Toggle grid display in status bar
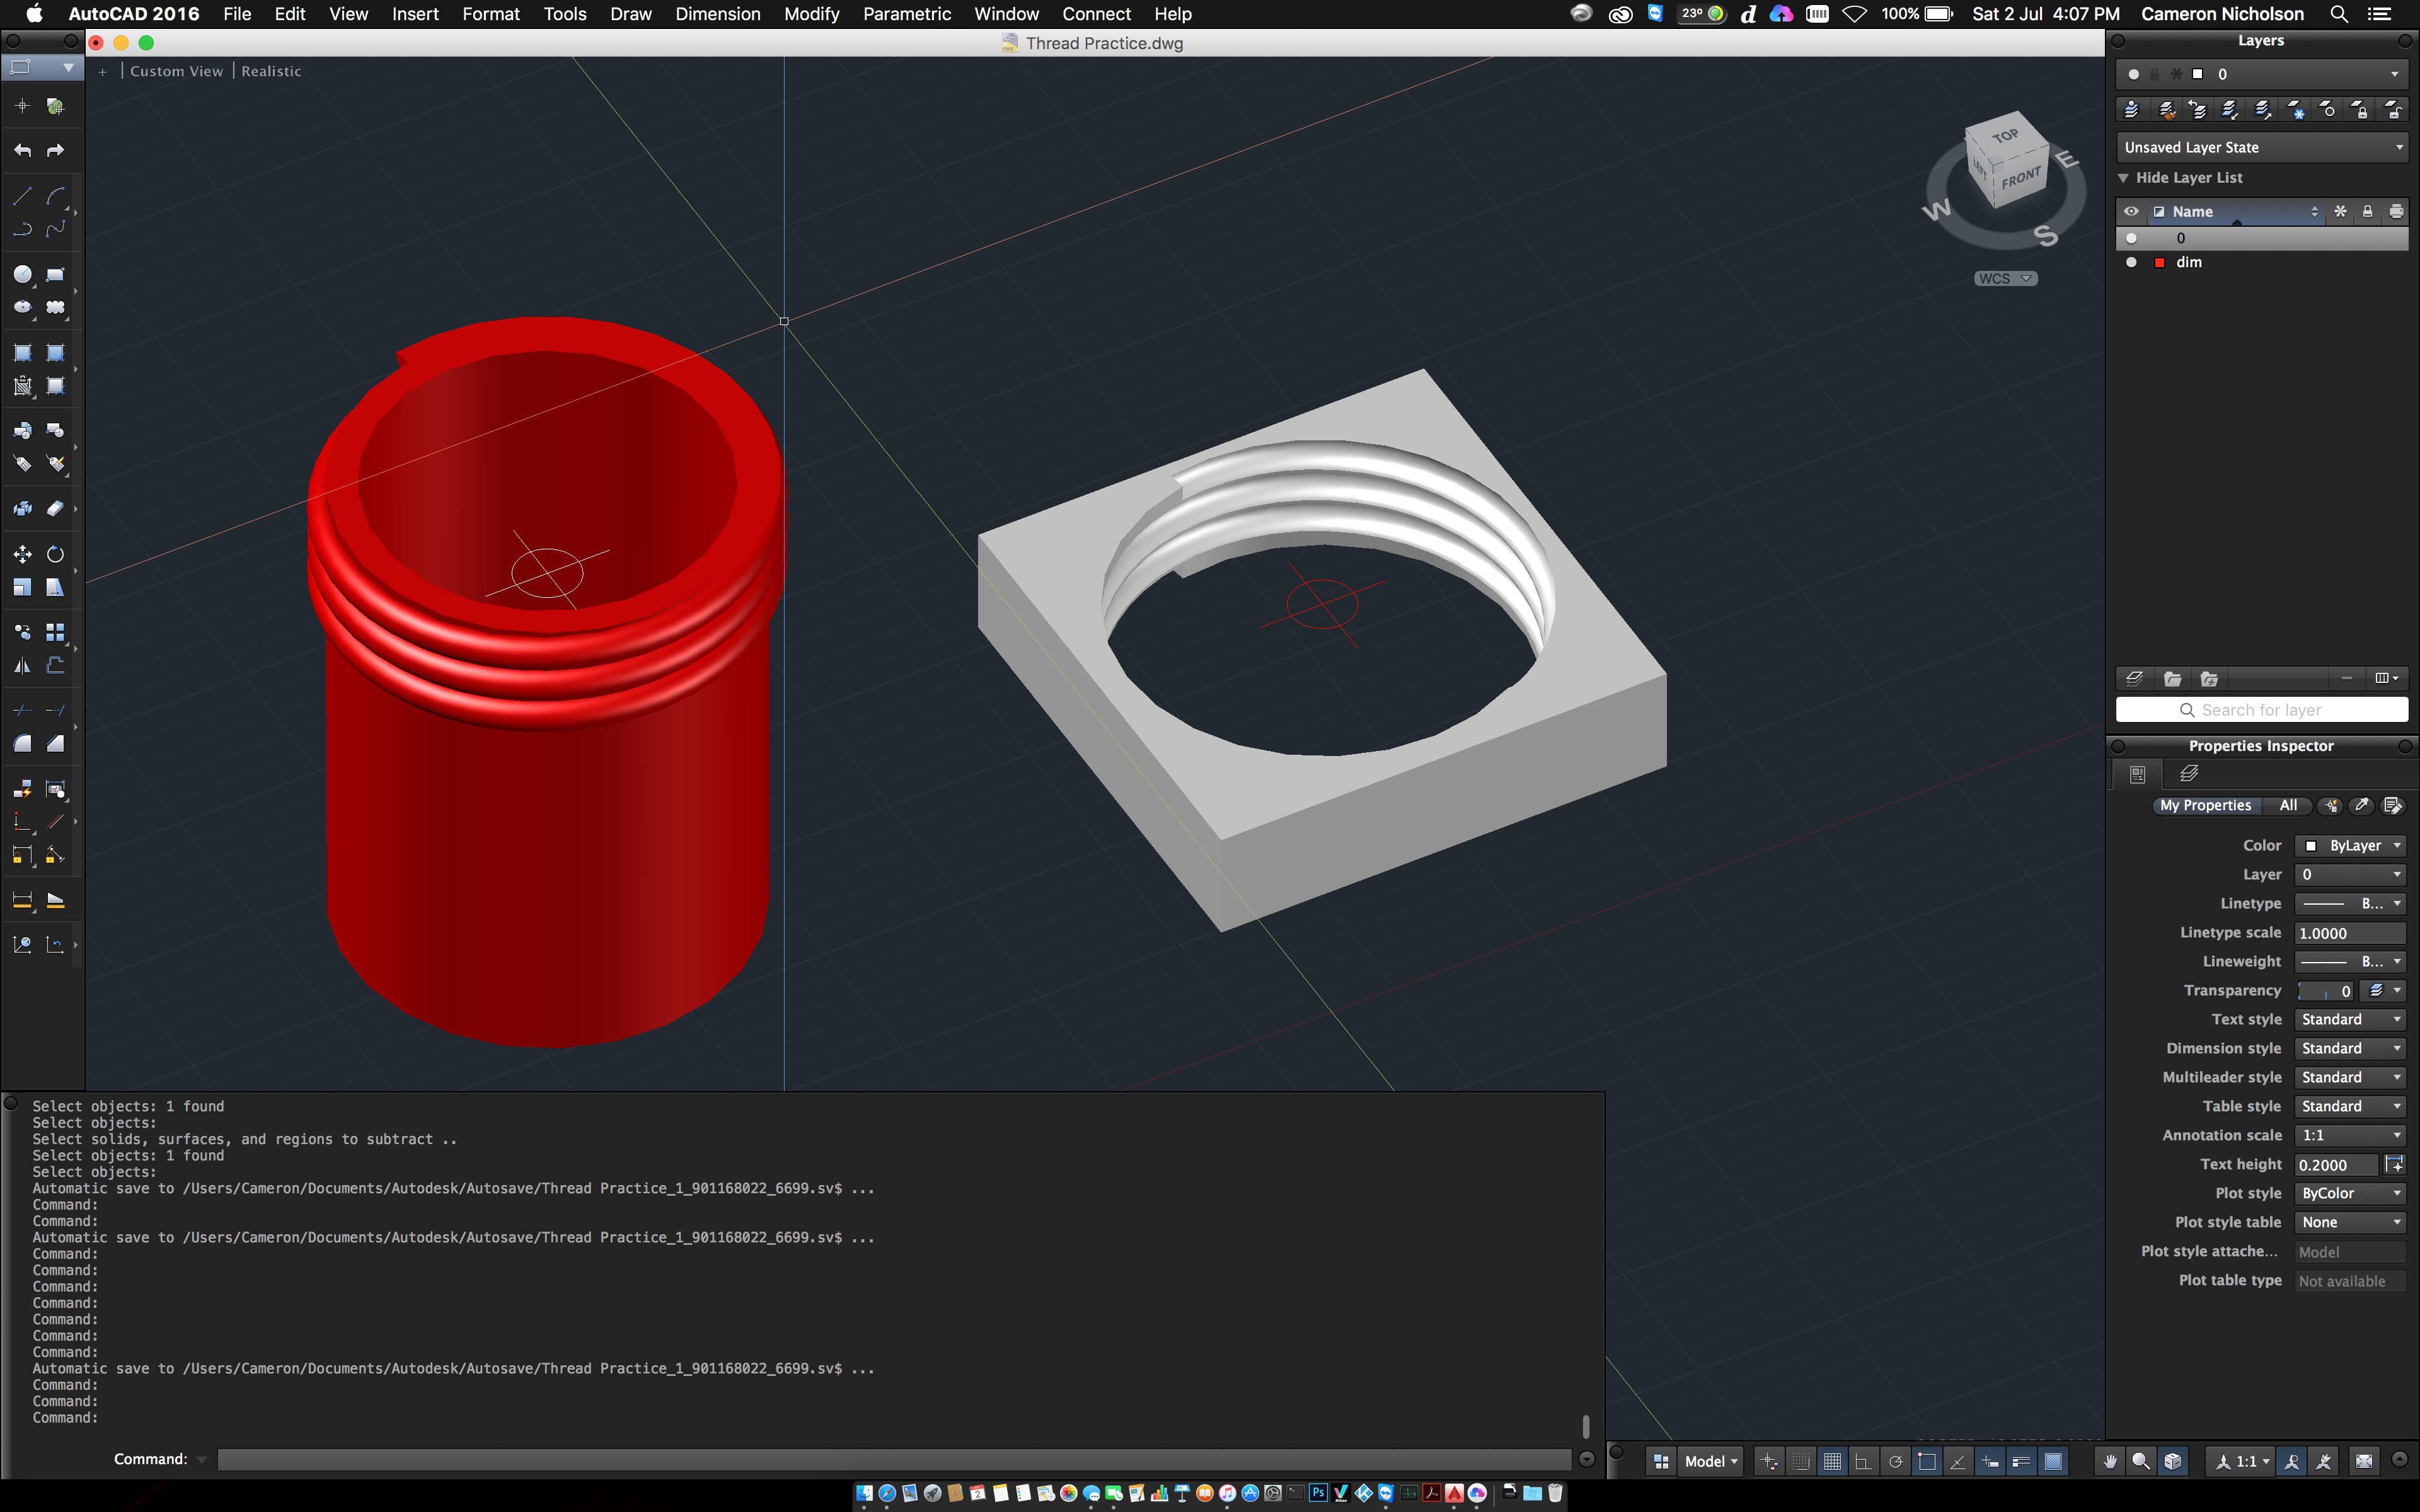 1832,1461
